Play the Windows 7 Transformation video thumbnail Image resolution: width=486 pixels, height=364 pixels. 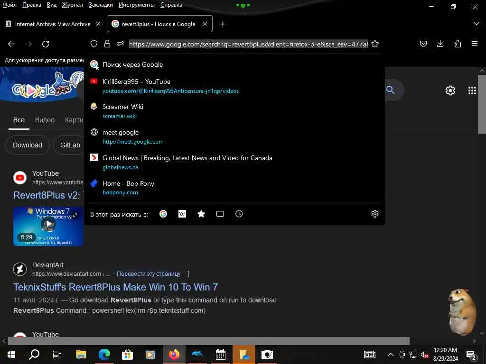point(48,226)
